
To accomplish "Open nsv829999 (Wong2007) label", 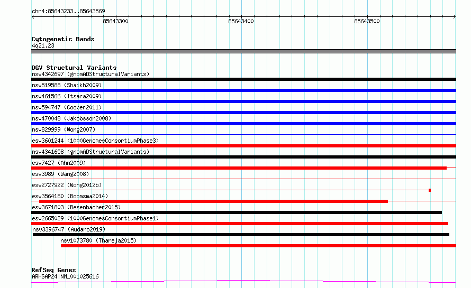I will (64, 129).
